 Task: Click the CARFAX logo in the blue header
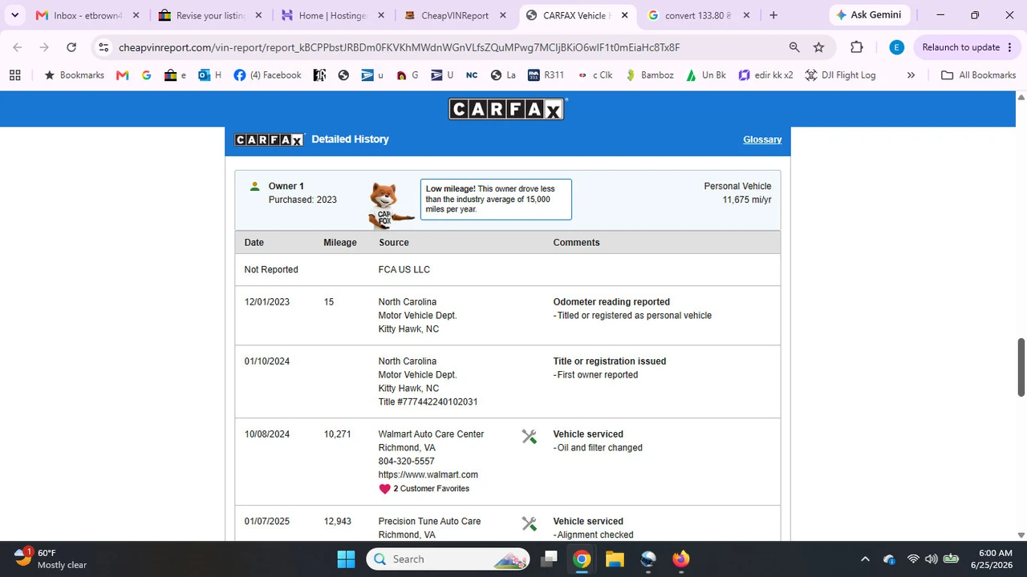[x=507, y=109]
